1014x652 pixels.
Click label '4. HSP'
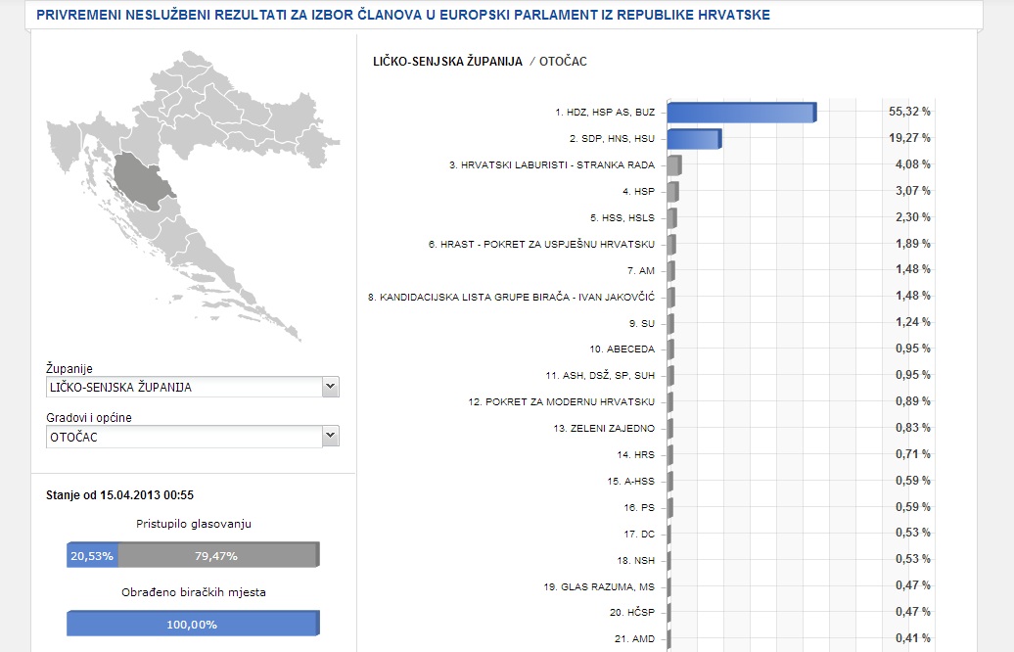(x=638, y=192)
